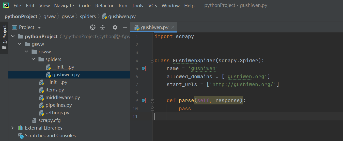This screenshot has width=343, height=141.
Task: Open the Refactor menu
Action: [x=105, y=6]
